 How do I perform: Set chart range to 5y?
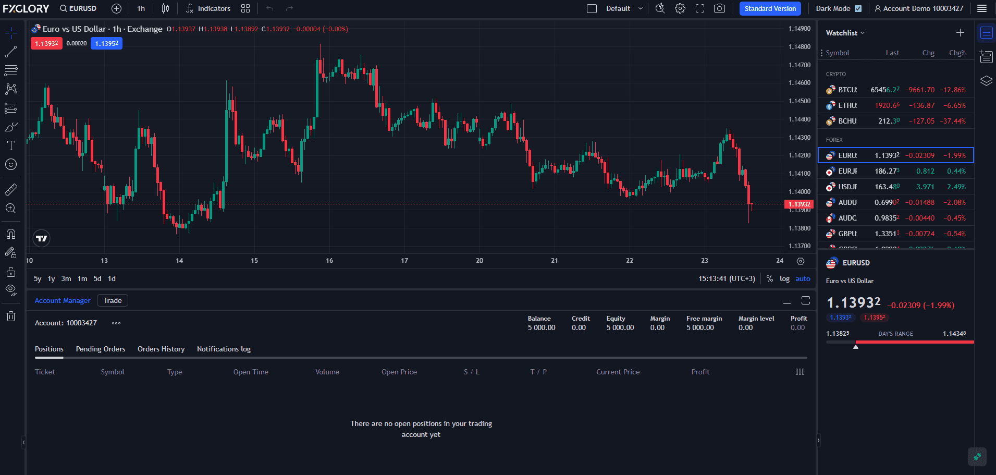click(x=38, y=279)
